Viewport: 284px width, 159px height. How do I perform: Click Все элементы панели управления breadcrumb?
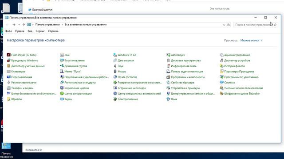86,25
